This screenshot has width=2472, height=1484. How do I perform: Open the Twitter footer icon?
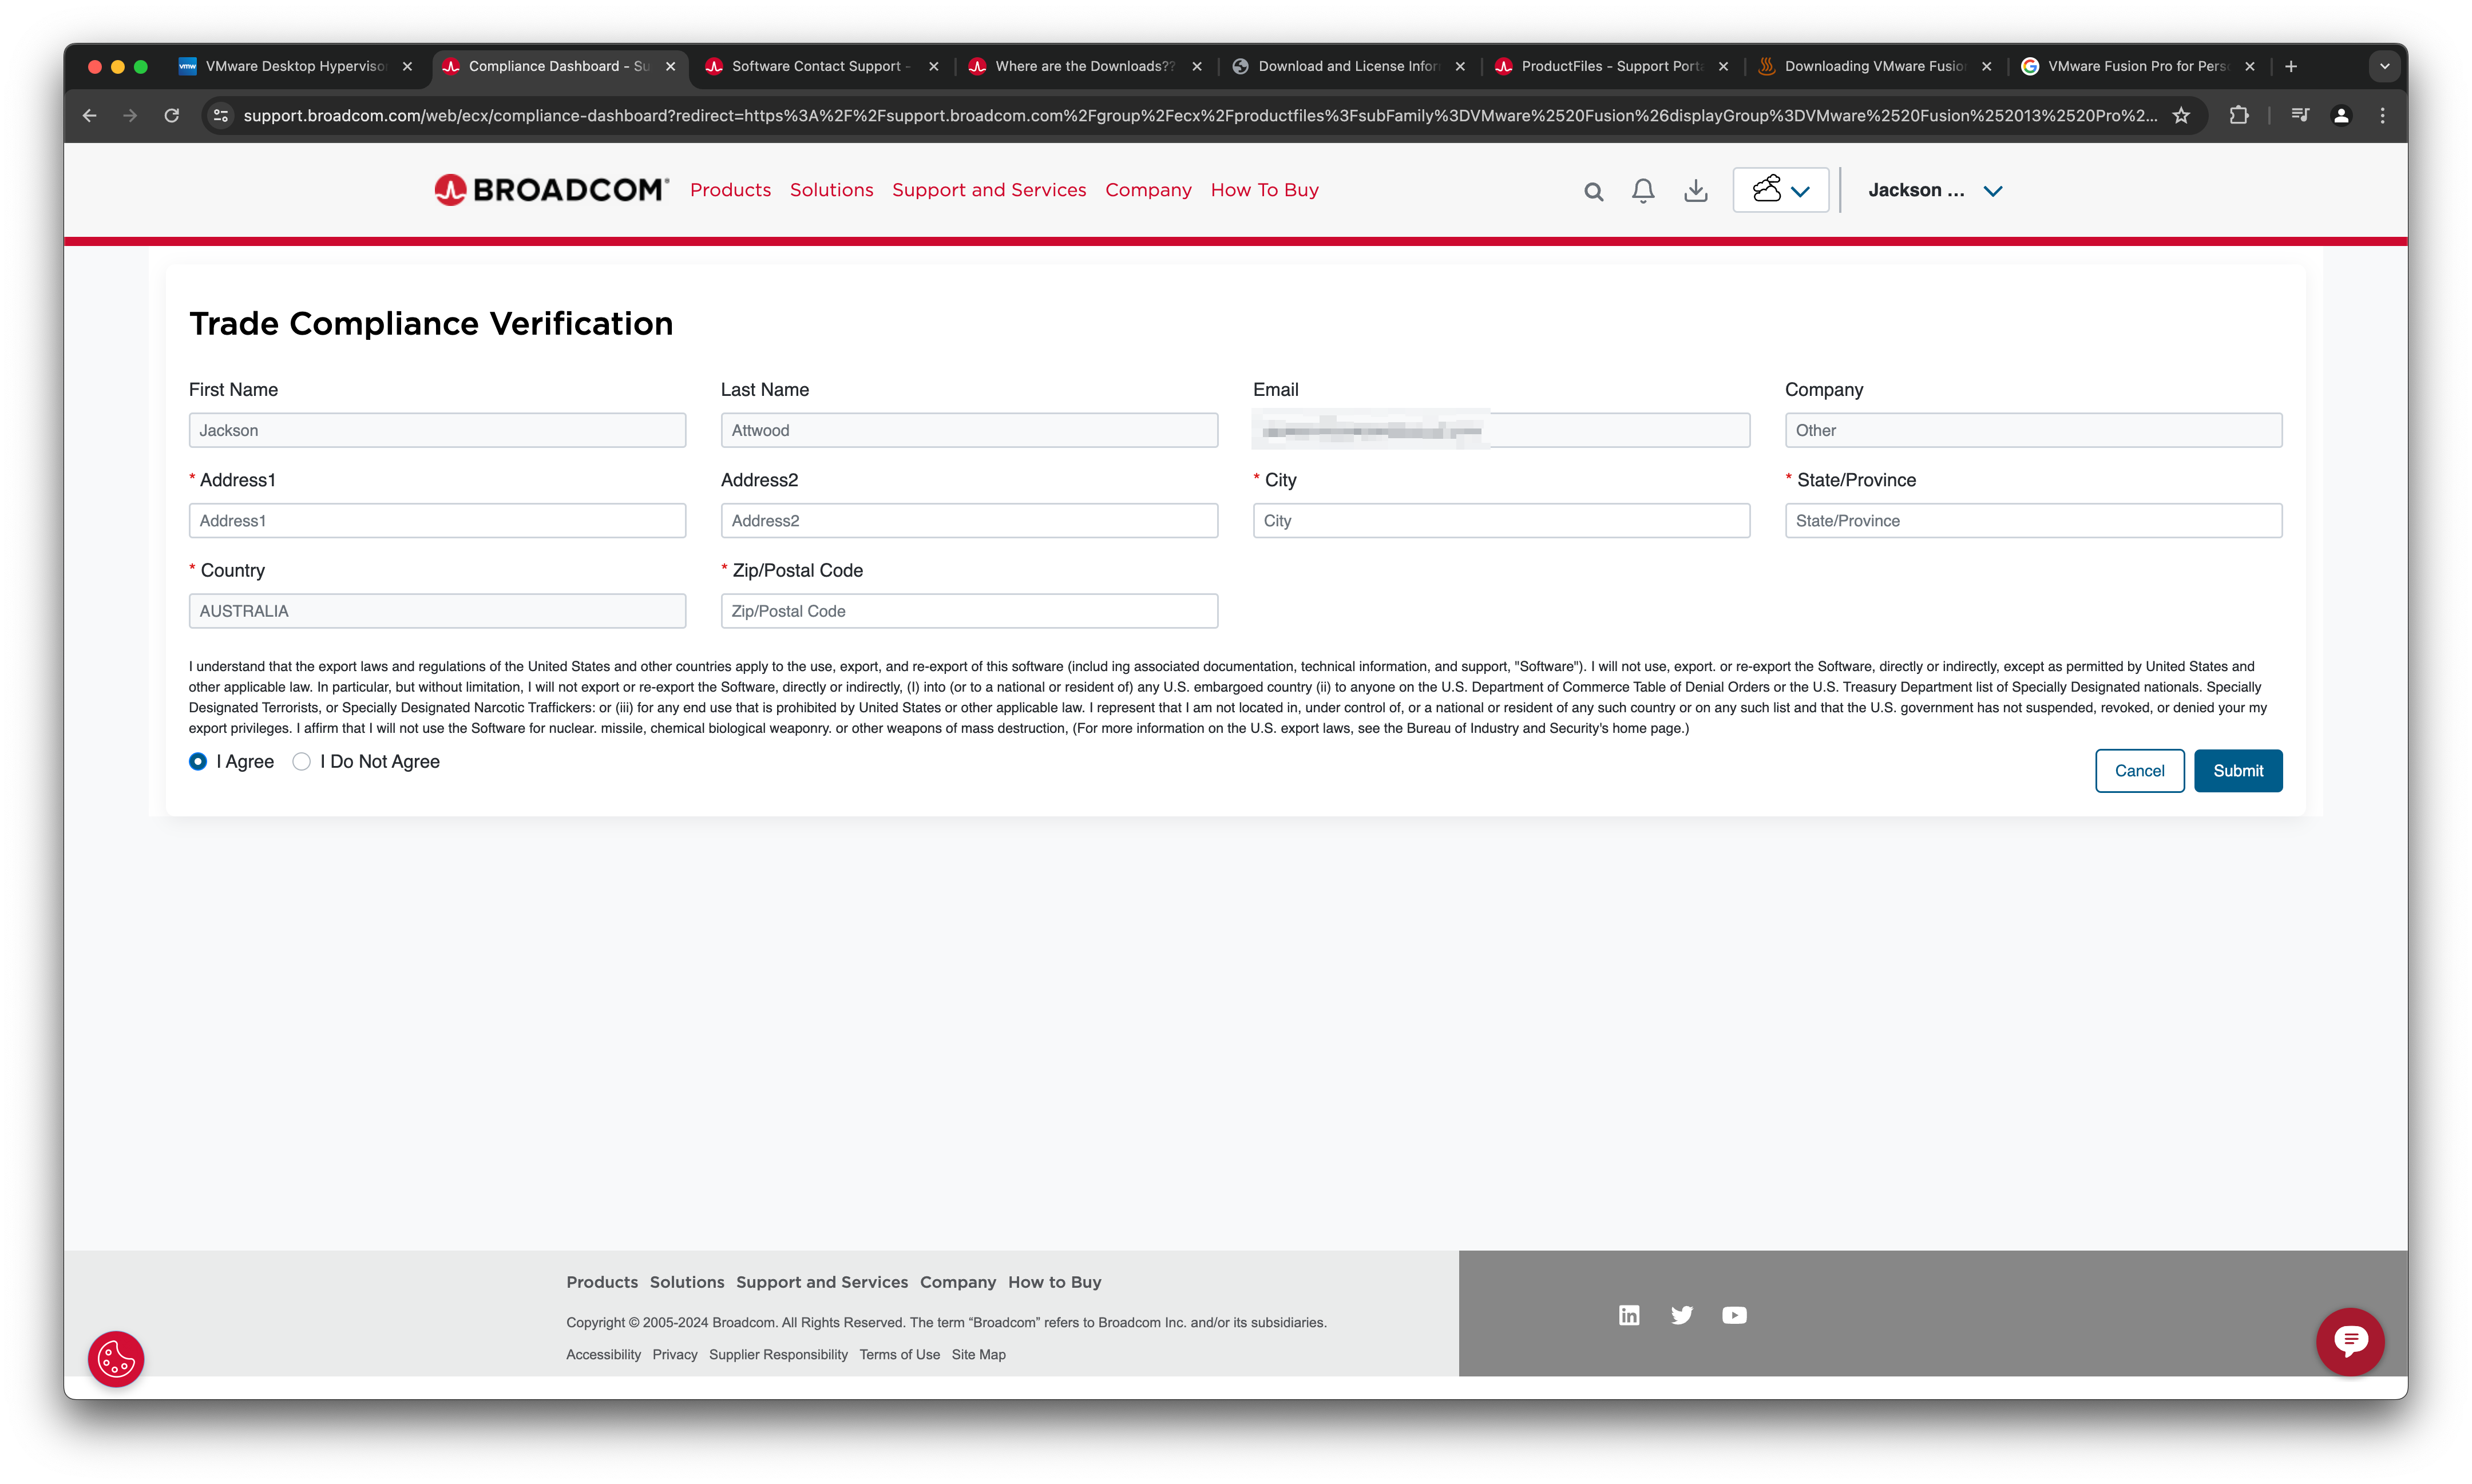click(1682, 1315)
